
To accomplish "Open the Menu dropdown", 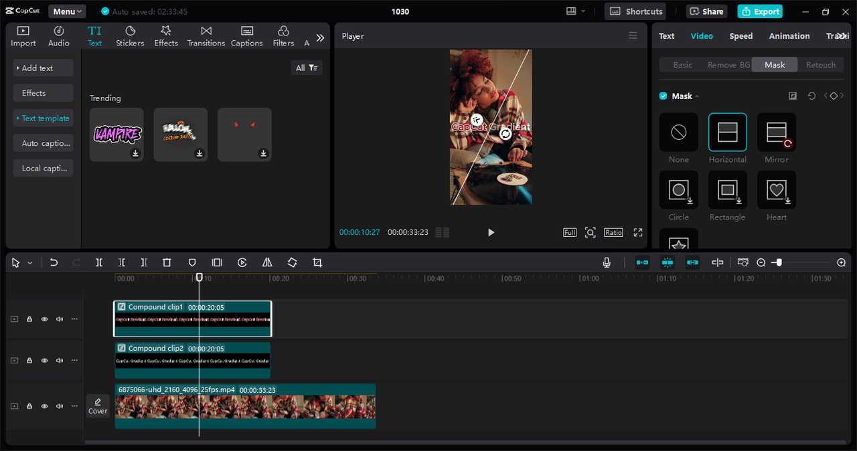I will pyautogui.click(x=67, y=11).
